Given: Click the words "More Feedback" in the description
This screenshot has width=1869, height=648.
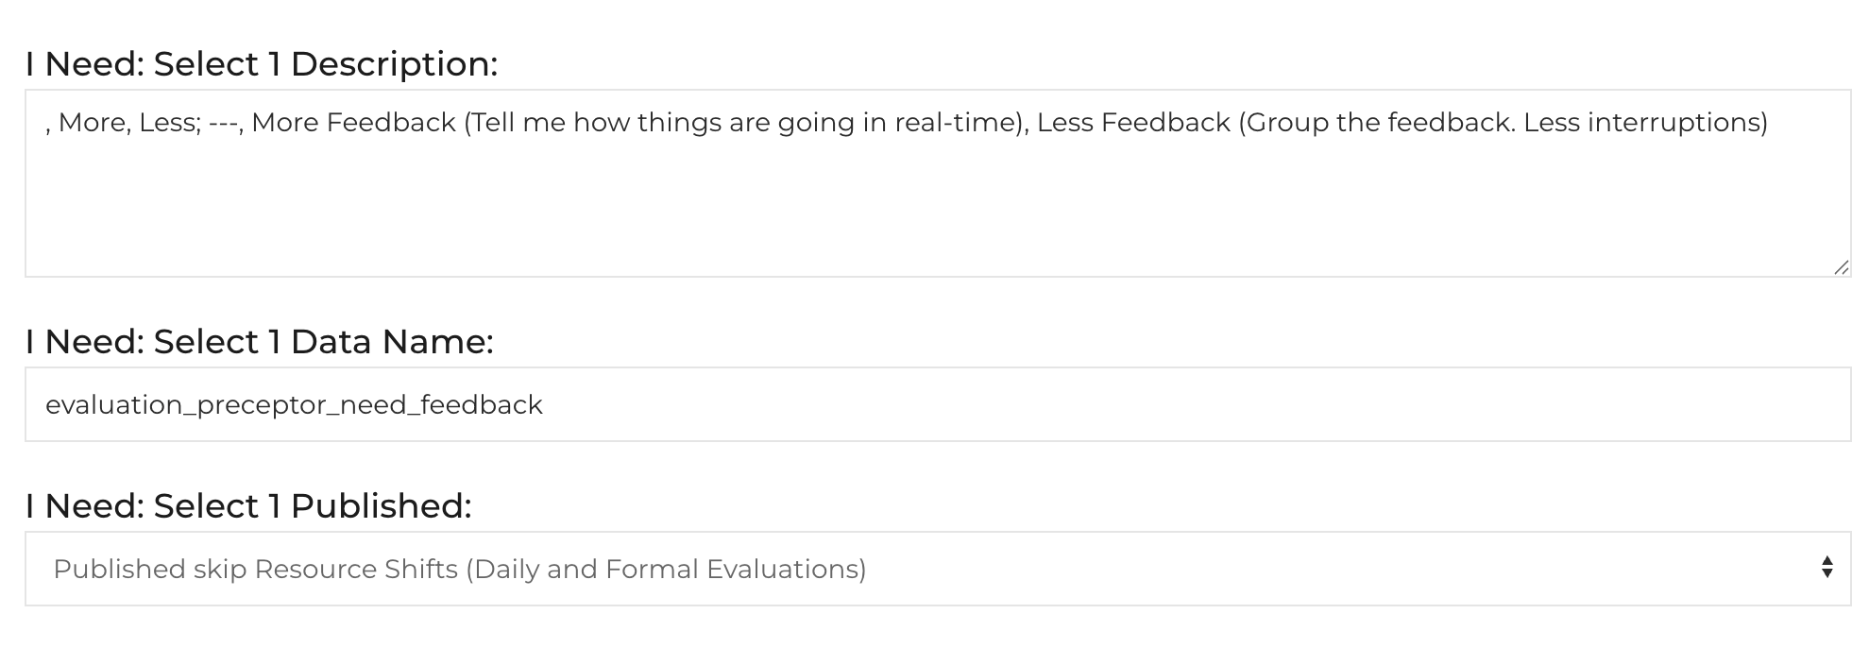Looking at the screenshot, I should pyautogui.click(x=353, y=123).
